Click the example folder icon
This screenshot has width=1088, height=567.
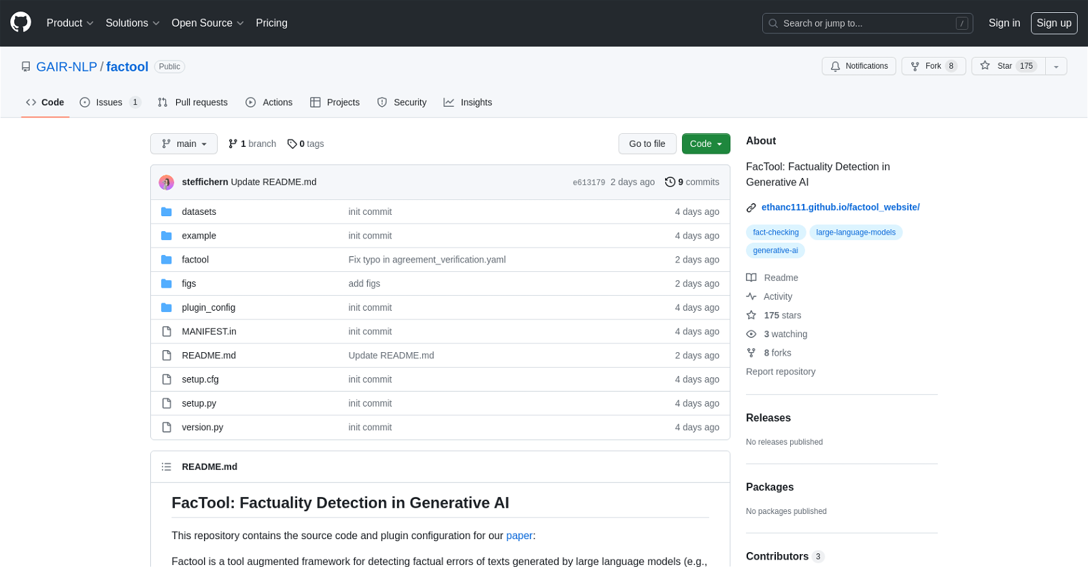pos(167,235)
